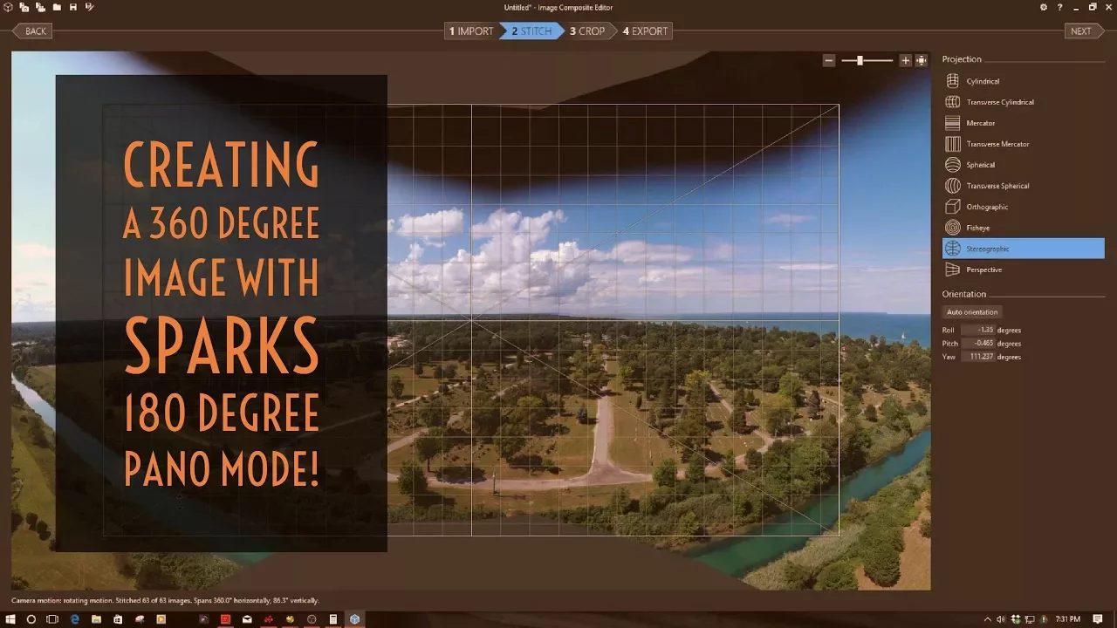Go to step 4 EXPORT

click(645, 31)
